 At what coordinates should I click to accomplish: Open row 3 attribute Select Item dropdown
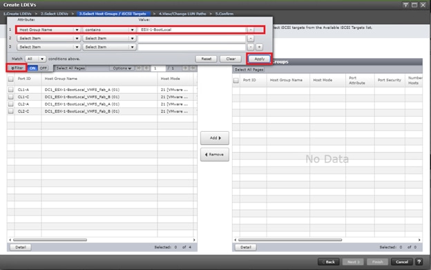(49, 47)
